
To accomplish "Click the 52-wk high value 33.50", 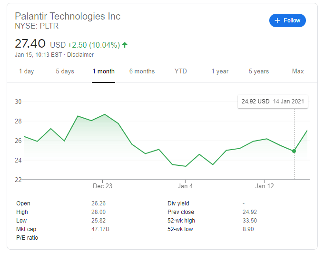I will (x=250, y=221).
